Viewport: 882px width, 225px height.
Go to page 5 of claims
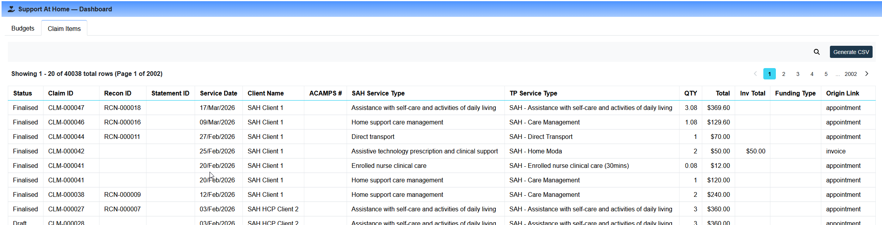click(x=826, y=74)
